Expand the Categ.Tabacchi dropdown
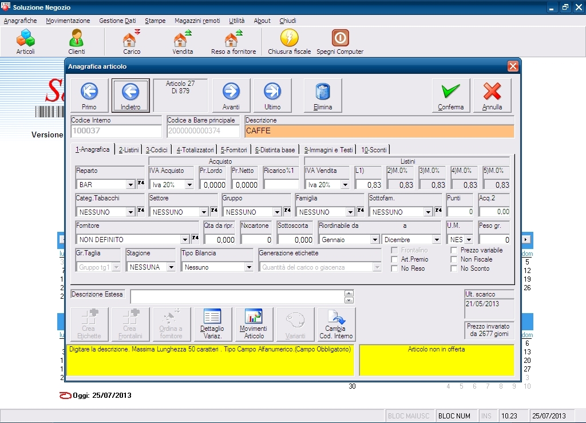The height and width of the screenshot is (423, 586). (x=130, y=212)
